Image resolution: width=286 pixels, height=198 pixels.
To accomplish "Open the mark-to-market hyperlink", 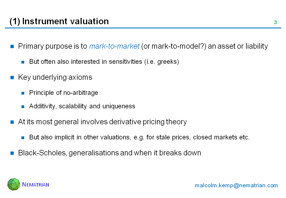I will tap(114, 46).
